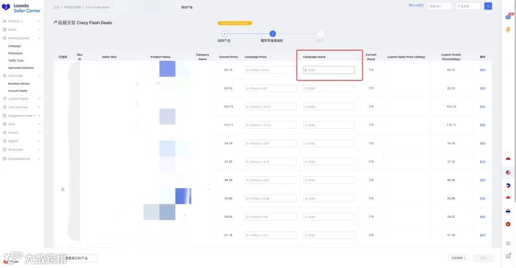Open Campaign under Marketing Center

coord(14,46)
